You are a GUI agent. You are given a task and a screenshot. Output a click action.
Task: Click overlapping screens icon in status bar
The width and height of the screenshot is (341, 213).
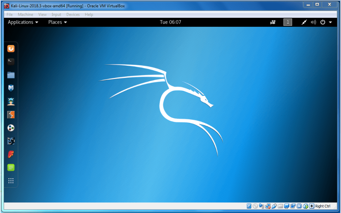pos(293,206)
